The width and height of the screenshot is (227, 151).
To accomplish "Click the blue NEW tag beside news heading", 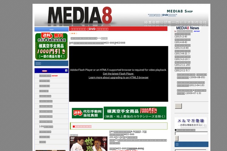I will tap(197, 31).
